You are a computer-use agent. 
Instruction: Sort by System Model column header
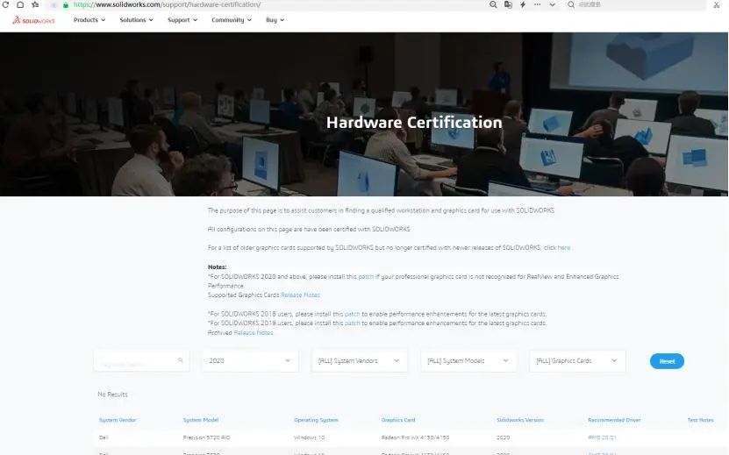(x=201, y=420)
